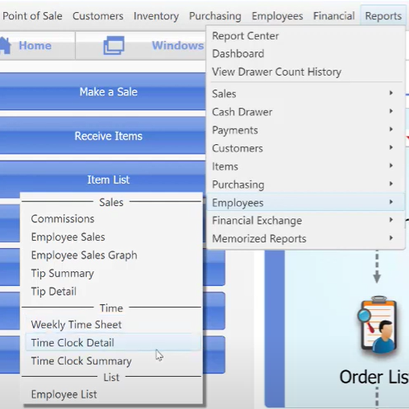Expand the Cash Drawer submenu
Viewport: 409px width, 409px height.
pos(305,112)
